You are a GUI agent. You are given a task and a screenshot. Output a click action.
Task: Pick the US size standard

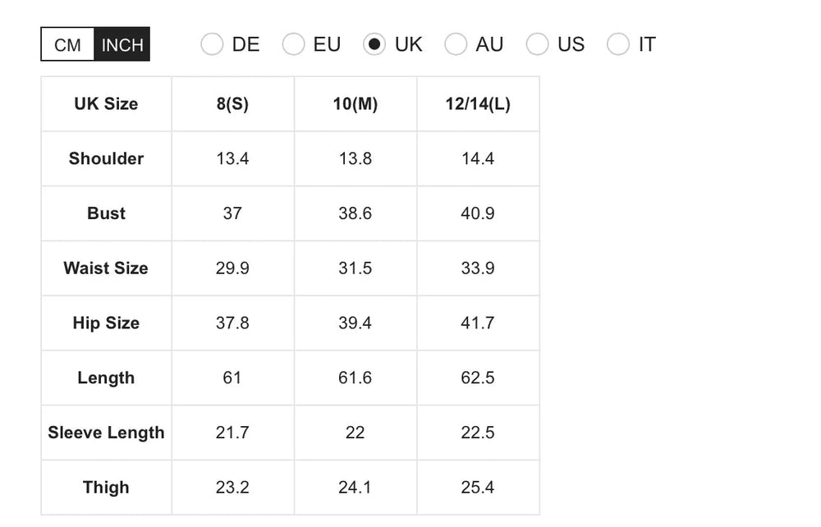(x=537, y=44)
